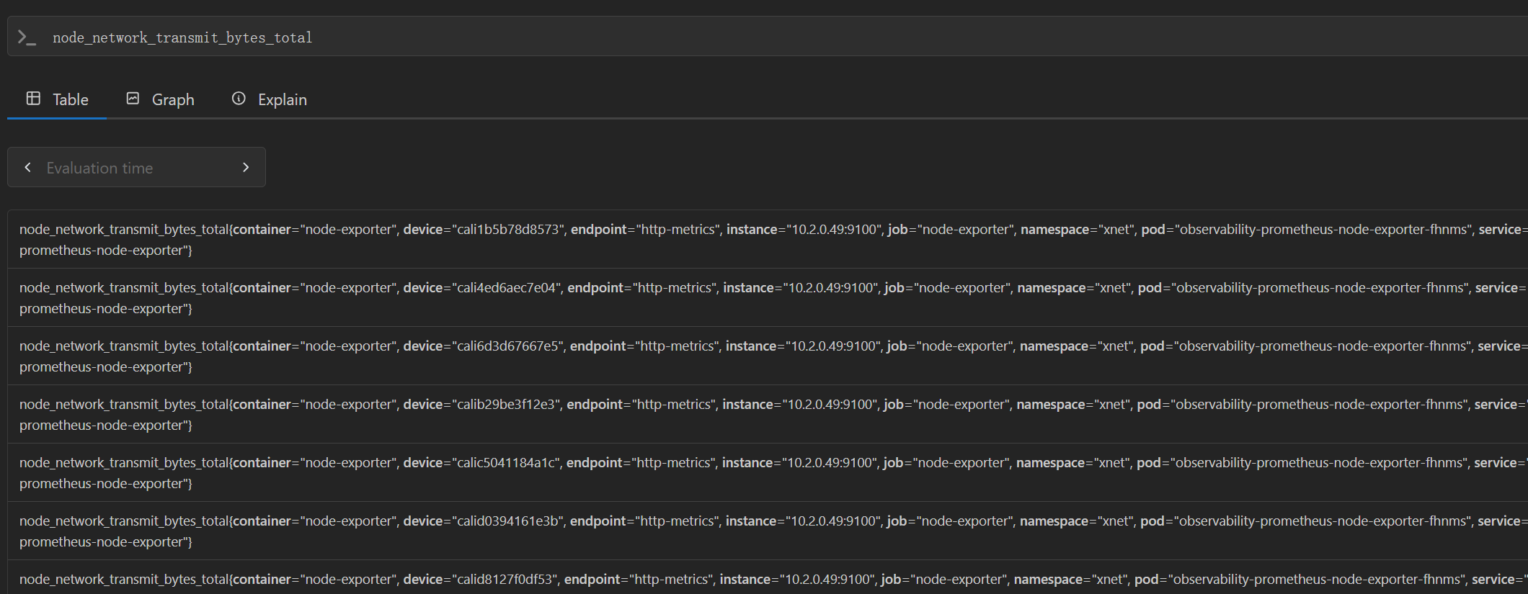Click the query prompt terminal icon
This screenshot has height=594, width=1528.
[x=27, y=37]
